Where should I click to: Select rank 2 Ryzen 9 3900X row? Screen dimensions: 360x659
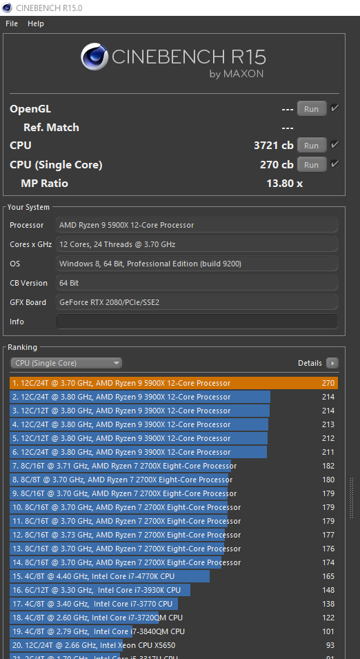pos(174,397)
